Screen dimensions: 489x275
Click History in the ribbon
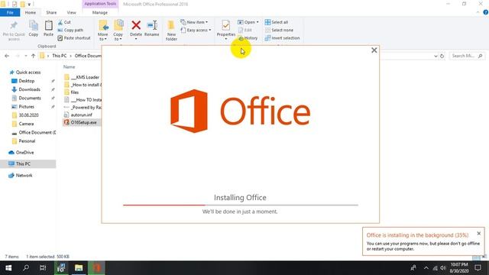coord(248,38)
